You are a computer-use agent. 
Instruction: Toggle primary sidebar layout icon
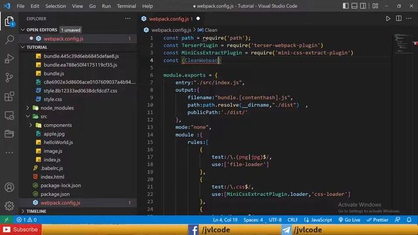346,6
